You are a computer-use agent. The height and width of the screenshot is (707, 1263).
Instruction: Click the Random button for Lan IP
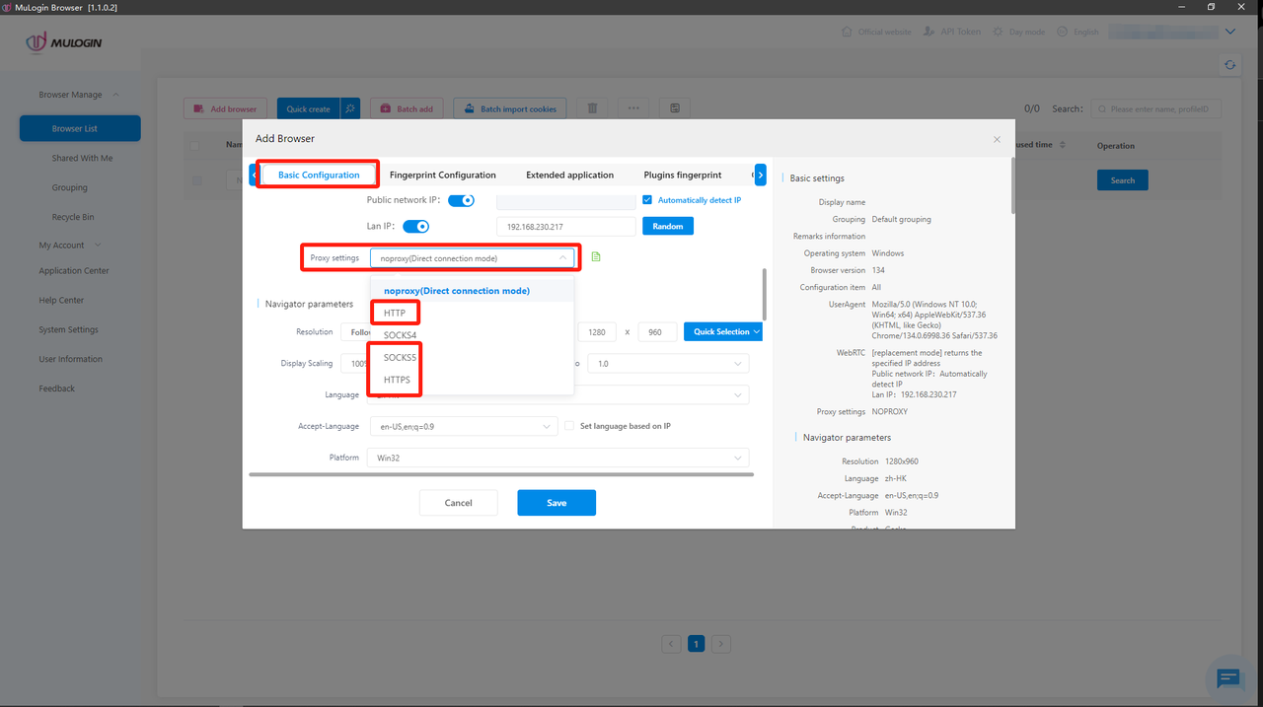(668, 227)
